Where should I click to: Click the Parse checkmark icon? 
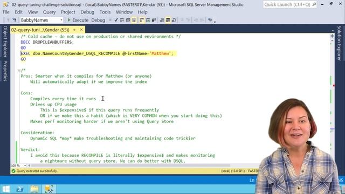click(116, 20)
